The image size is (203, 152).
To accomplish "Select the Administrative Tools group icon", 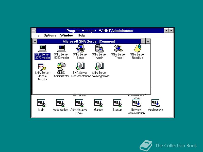I will [x=79, y=103].
